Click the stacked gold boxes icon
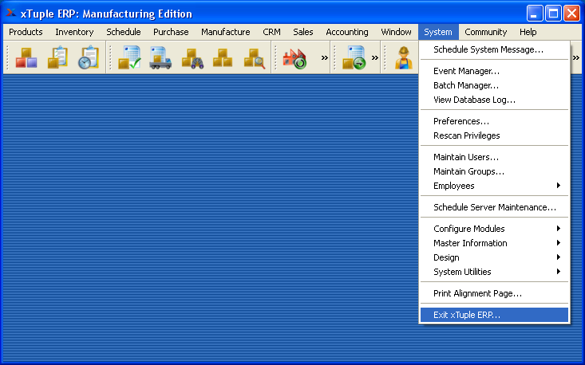 point(223,58)
